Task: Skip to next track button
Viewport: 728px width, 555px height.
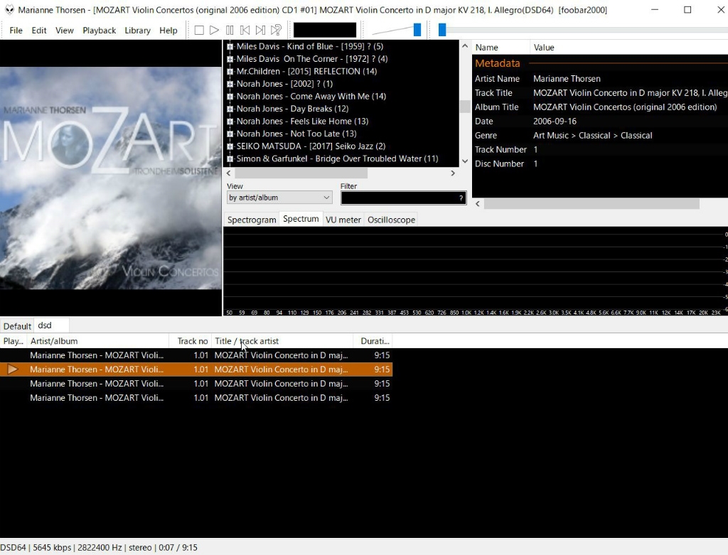Action: tap(260, 30)
